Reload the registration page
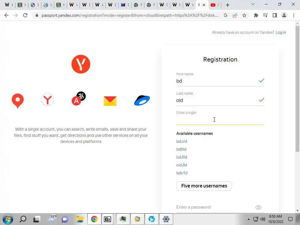Viewport: 300px width, 225px height. (x=25, y=15)
